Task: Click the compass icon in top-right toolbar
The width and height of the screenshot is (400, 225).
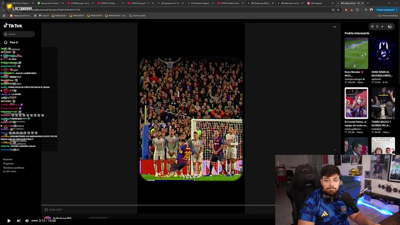Action: pos(372,27)
